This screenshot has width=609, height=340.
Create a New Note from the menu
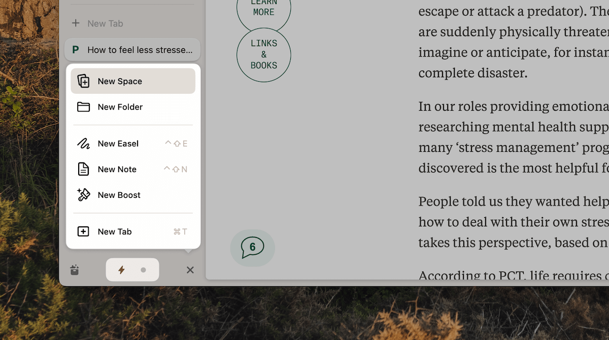tap(117, 169)
